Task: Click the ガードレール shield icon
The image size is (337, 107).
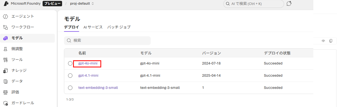Action: 6,103
